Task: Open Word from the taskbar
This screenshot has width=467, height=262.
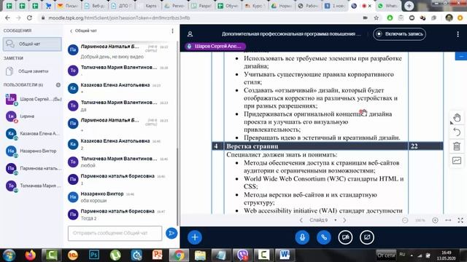Action: click(x=285, y=255)
